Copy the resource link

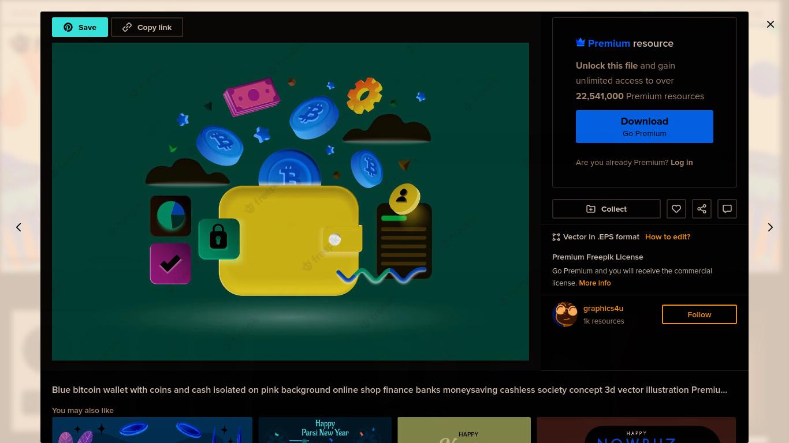[147, 27]
